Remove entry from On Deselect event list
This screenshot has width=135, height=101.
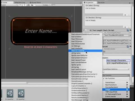[x=129, y=27]
